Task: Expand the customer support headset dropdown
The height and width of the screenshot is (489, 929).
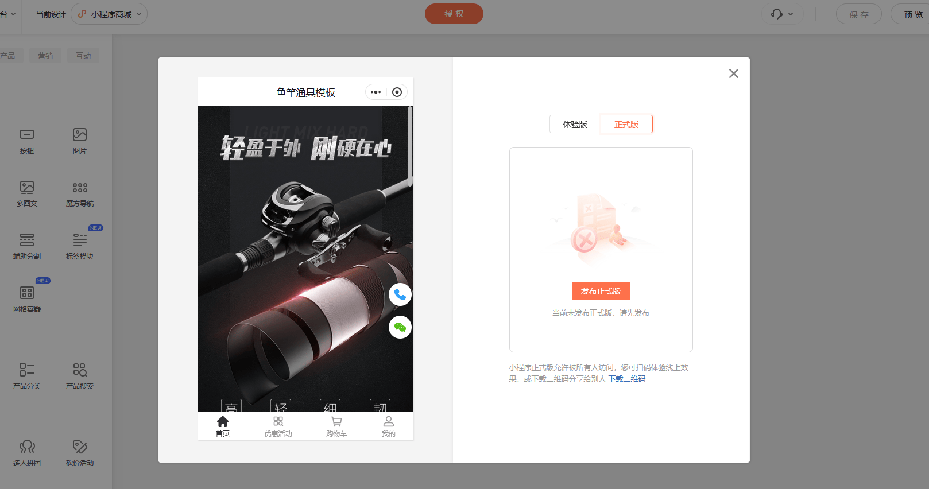Action: pyautogui.click(x=782, y=14)
